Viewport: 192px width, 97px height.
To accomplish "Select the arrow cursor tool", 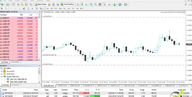I will pyautogui.click(x=2, y=9).
